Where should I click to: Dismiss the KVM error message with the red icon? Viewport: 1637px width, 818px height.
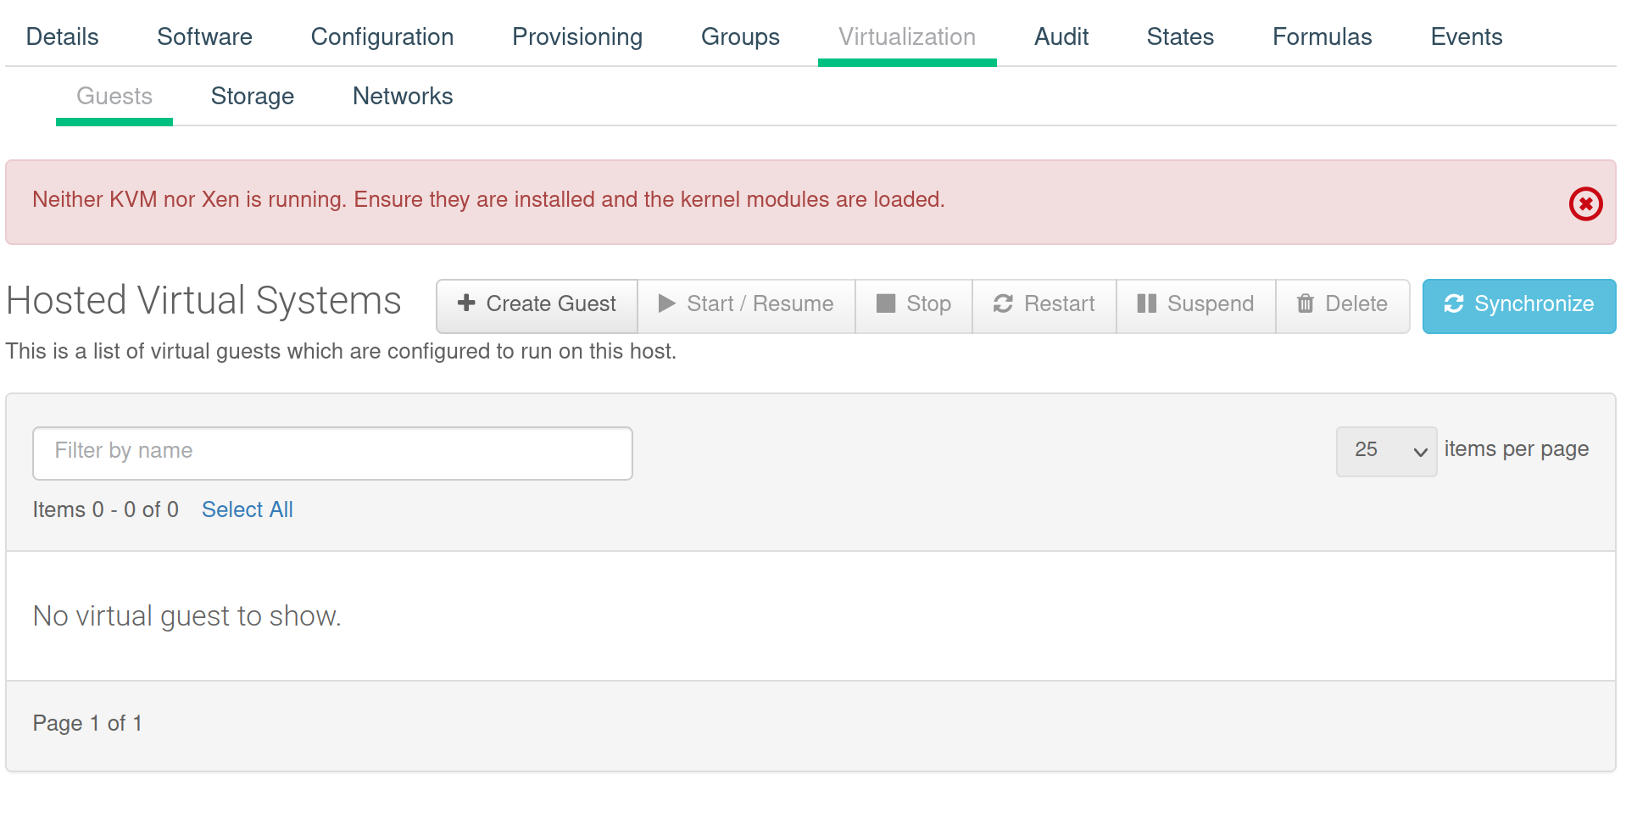point(1585,203)
